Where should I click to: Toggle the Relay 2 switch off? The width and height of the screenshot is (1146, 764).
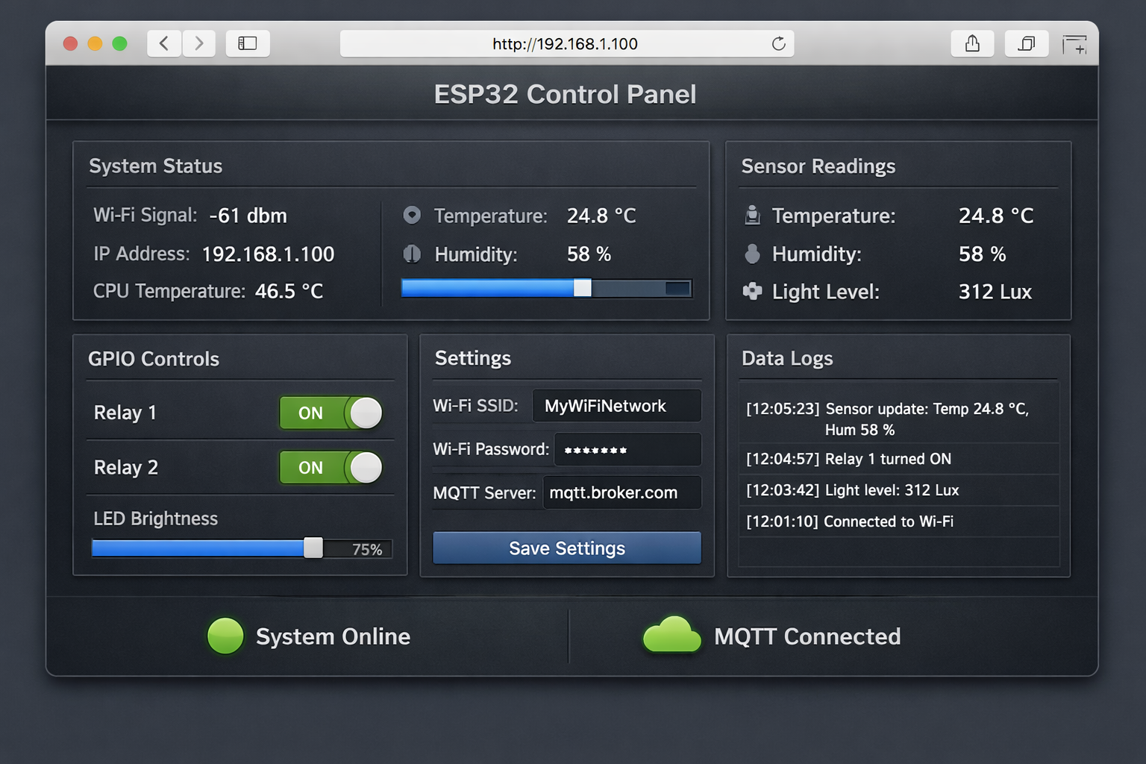(x=331, y=468)
